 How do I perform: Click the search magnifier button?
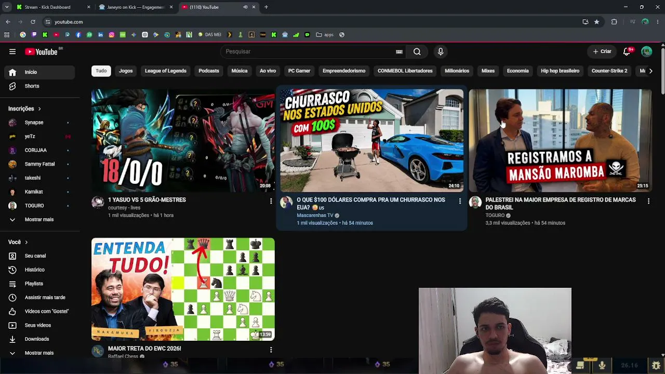[x=417, y=51]
